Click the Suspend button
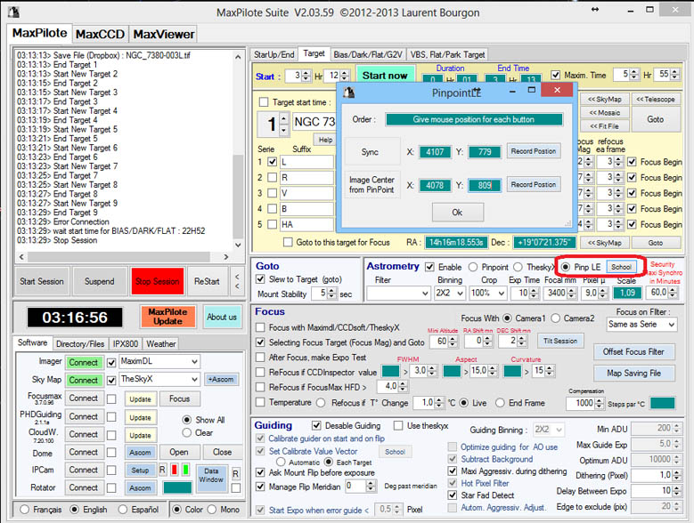694x523 pixels. 100,281
